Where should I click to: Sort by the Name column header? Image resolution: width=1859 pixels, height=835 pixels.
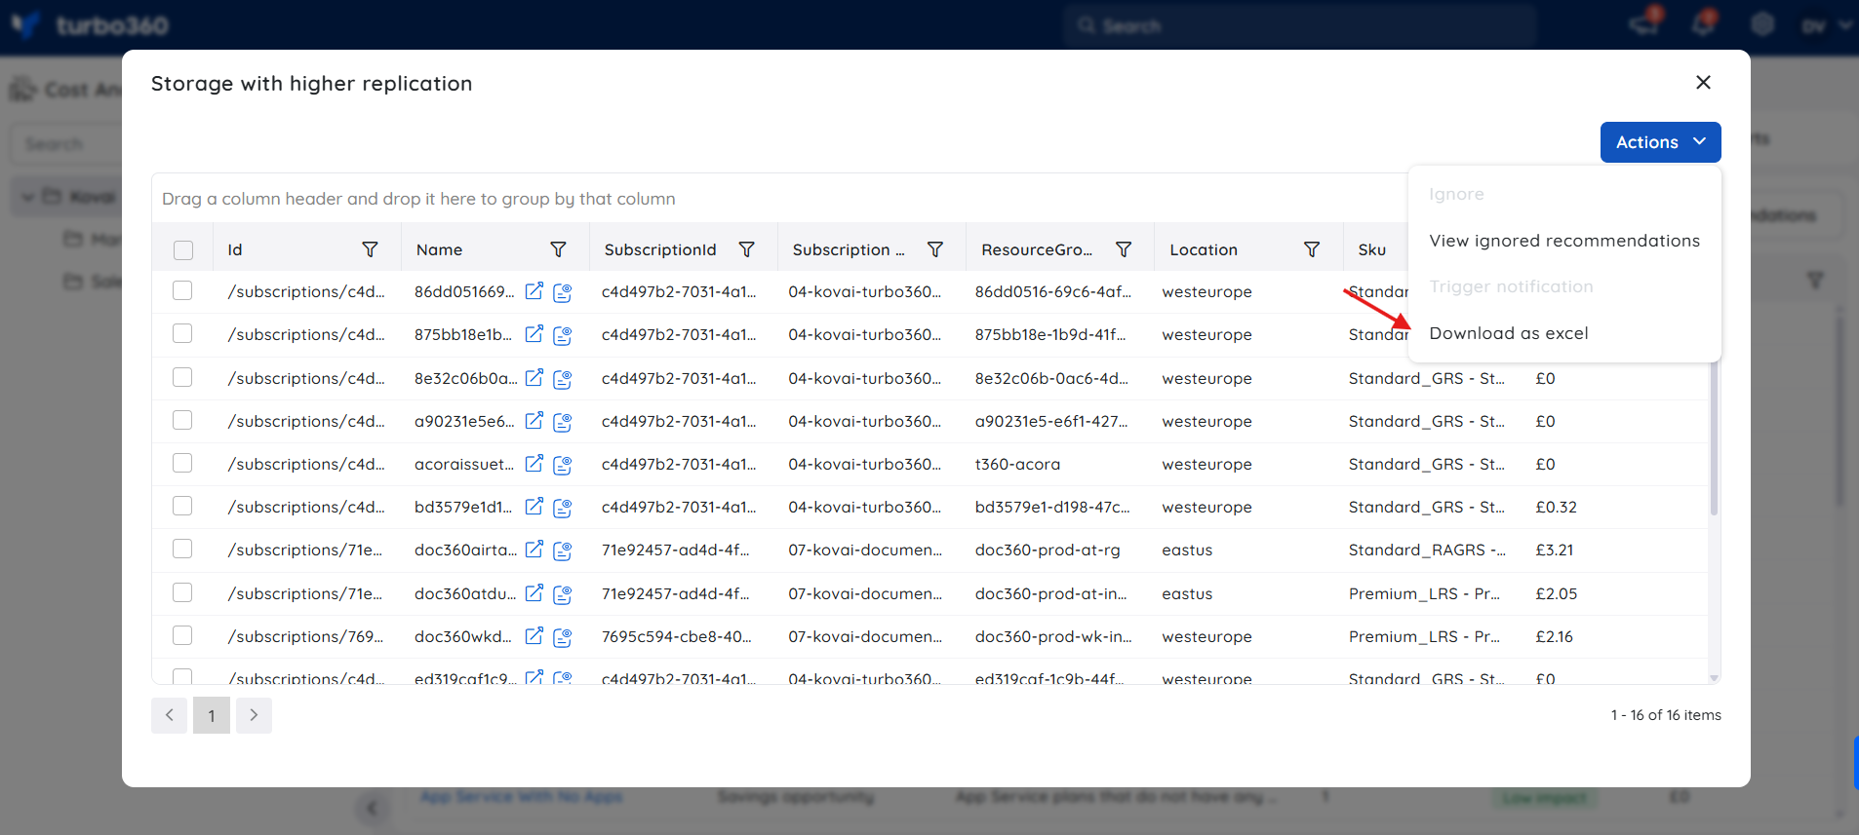coord(439,249)
